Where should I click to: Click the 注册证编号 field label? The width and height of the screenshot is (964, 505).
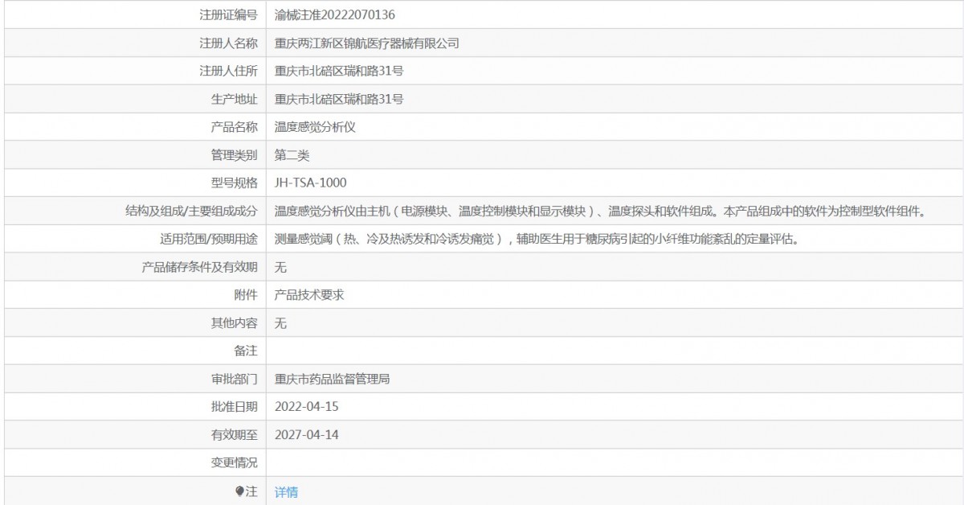click(x=228, y=14)
